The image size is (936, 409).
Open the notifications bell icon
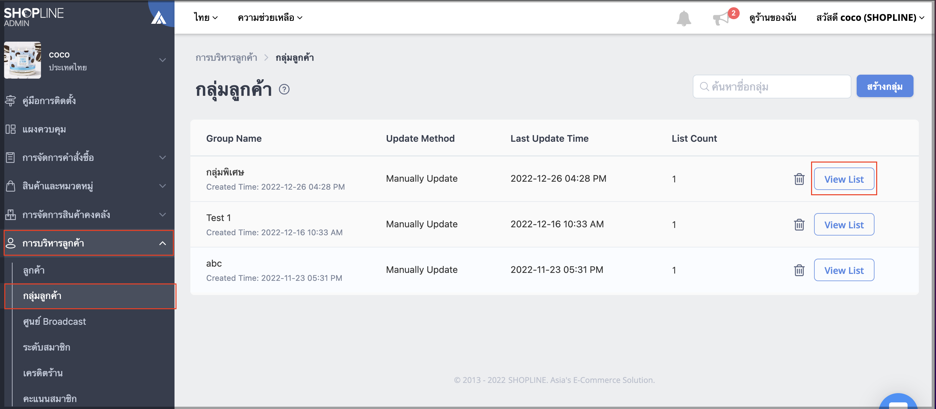(x=683, y=18)
